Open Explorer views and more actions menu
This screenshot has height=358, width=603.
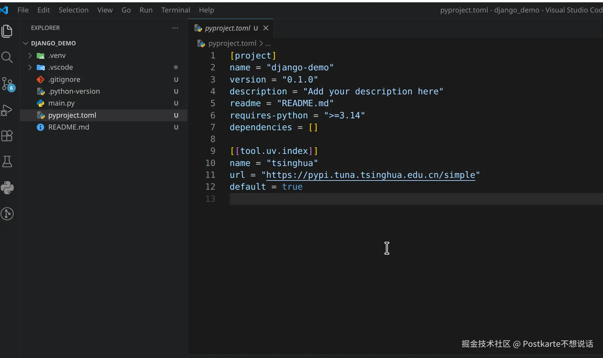coord(175,28)
